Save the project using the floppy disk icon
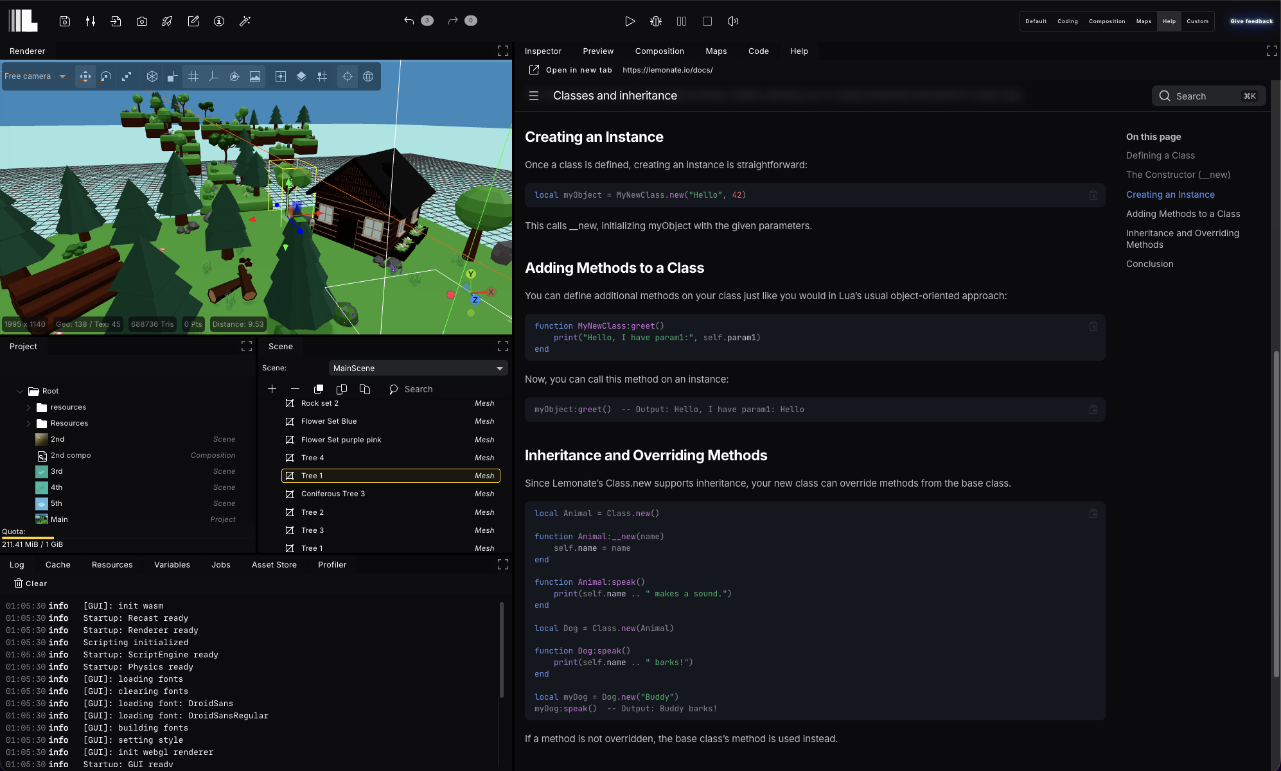 (64, 21)
